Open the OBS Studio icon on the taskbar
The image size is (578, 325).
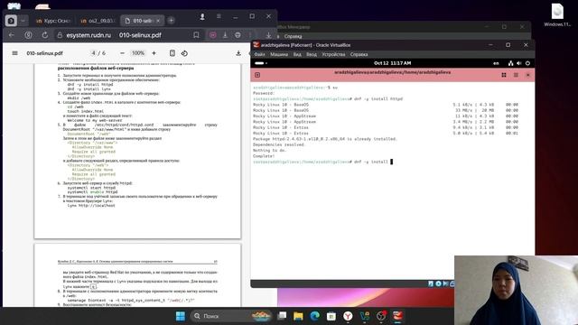pos(381,316)
